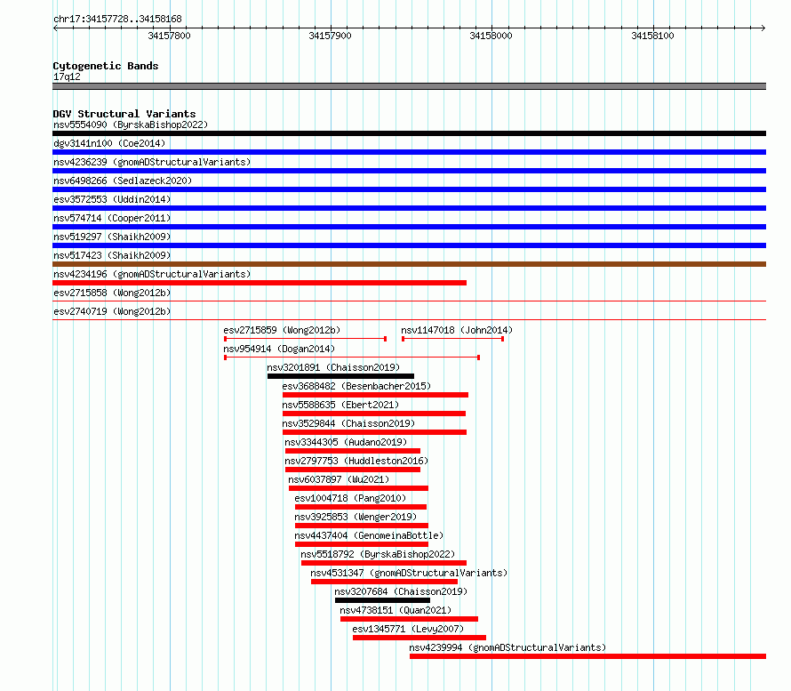The width and height of the screenshot is (791, 691).
Task: Open variant nsv4531347 (gnomADStructuralVariants) label
Action: pos(409,573)
